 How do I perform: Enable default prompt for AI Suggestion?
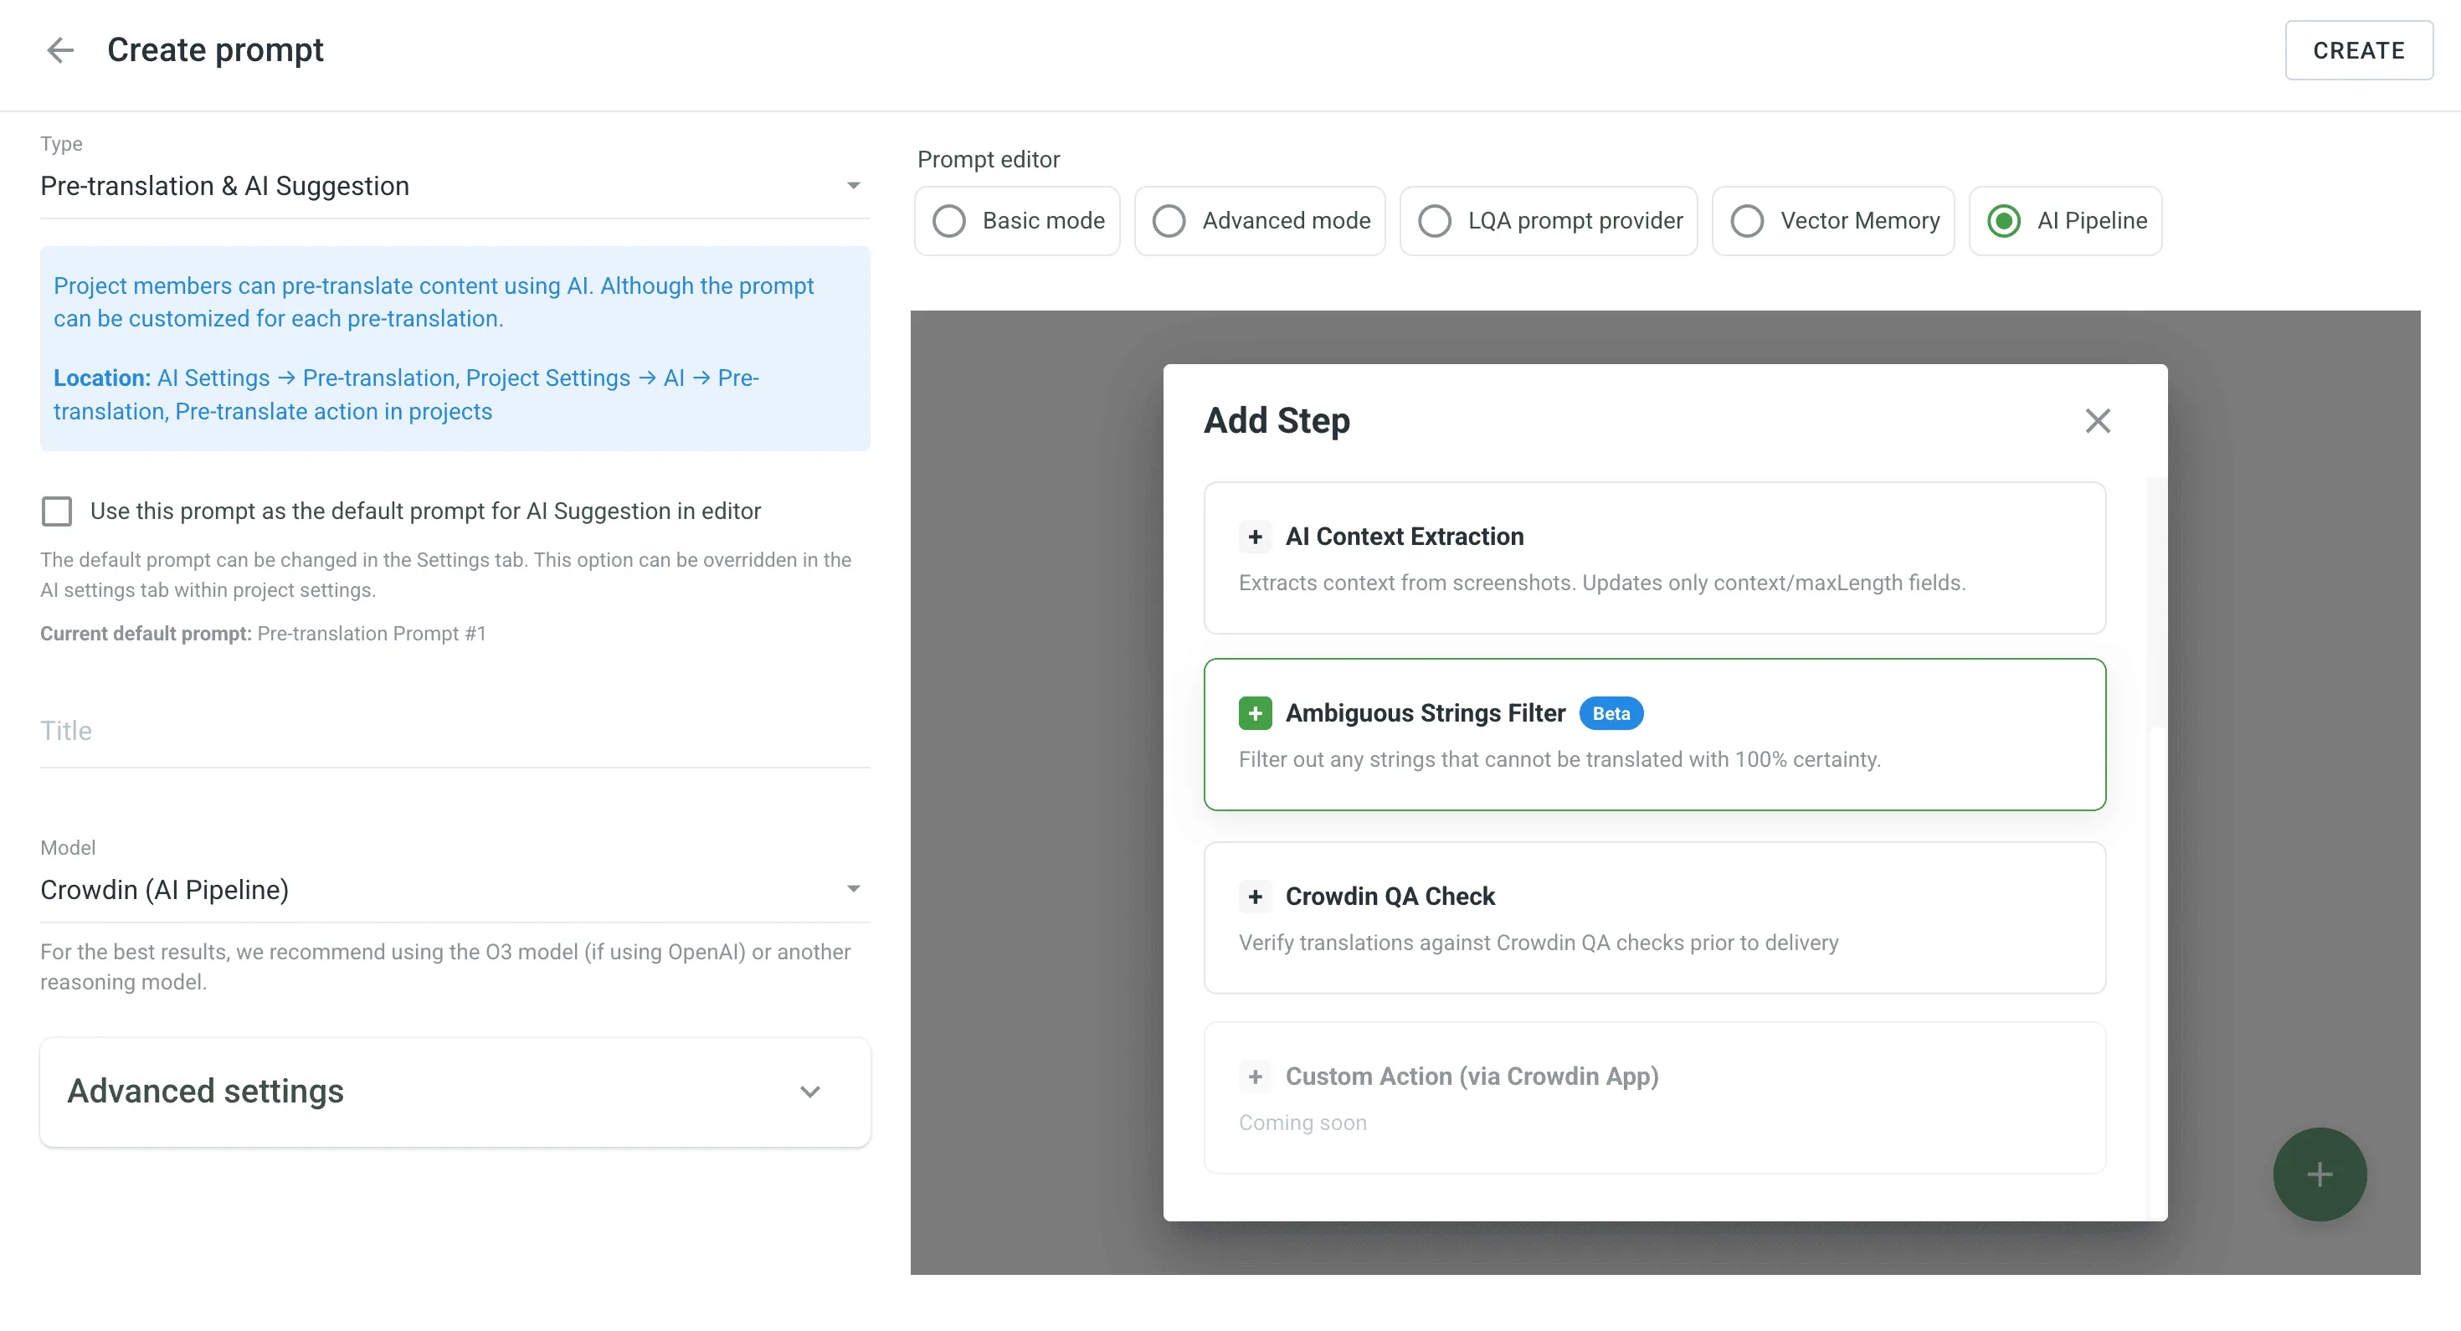(57, 511)
